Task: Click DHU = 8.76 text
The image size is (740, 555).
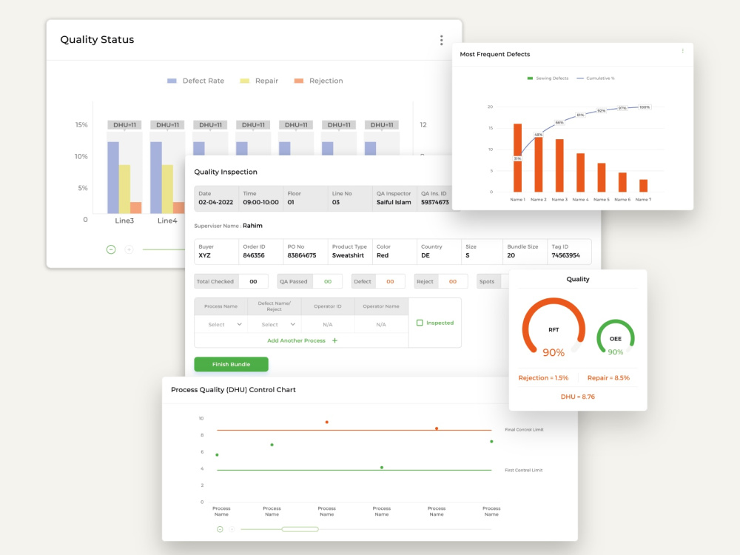Action: [x=578, y=397]
